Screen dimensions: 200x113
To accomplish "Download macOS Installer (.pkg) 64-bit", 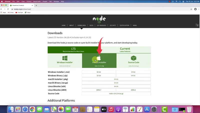I will [116, 79].
